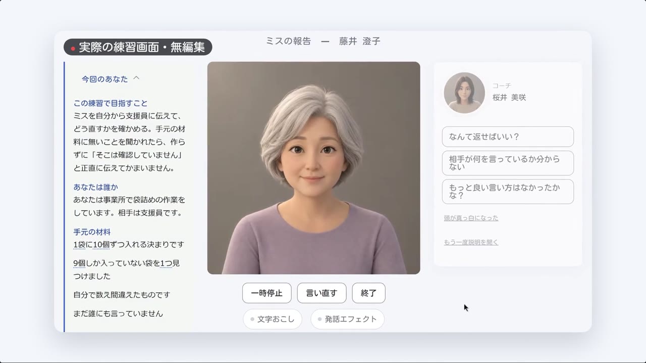
Task: Click the heading あなたは誰か
Action: pos(95,188)
